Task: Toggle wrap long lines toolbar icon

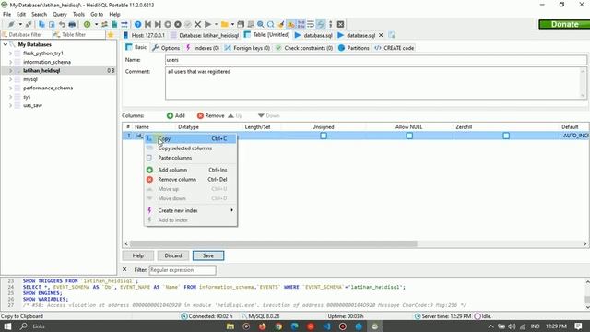Action: point(311,24)
